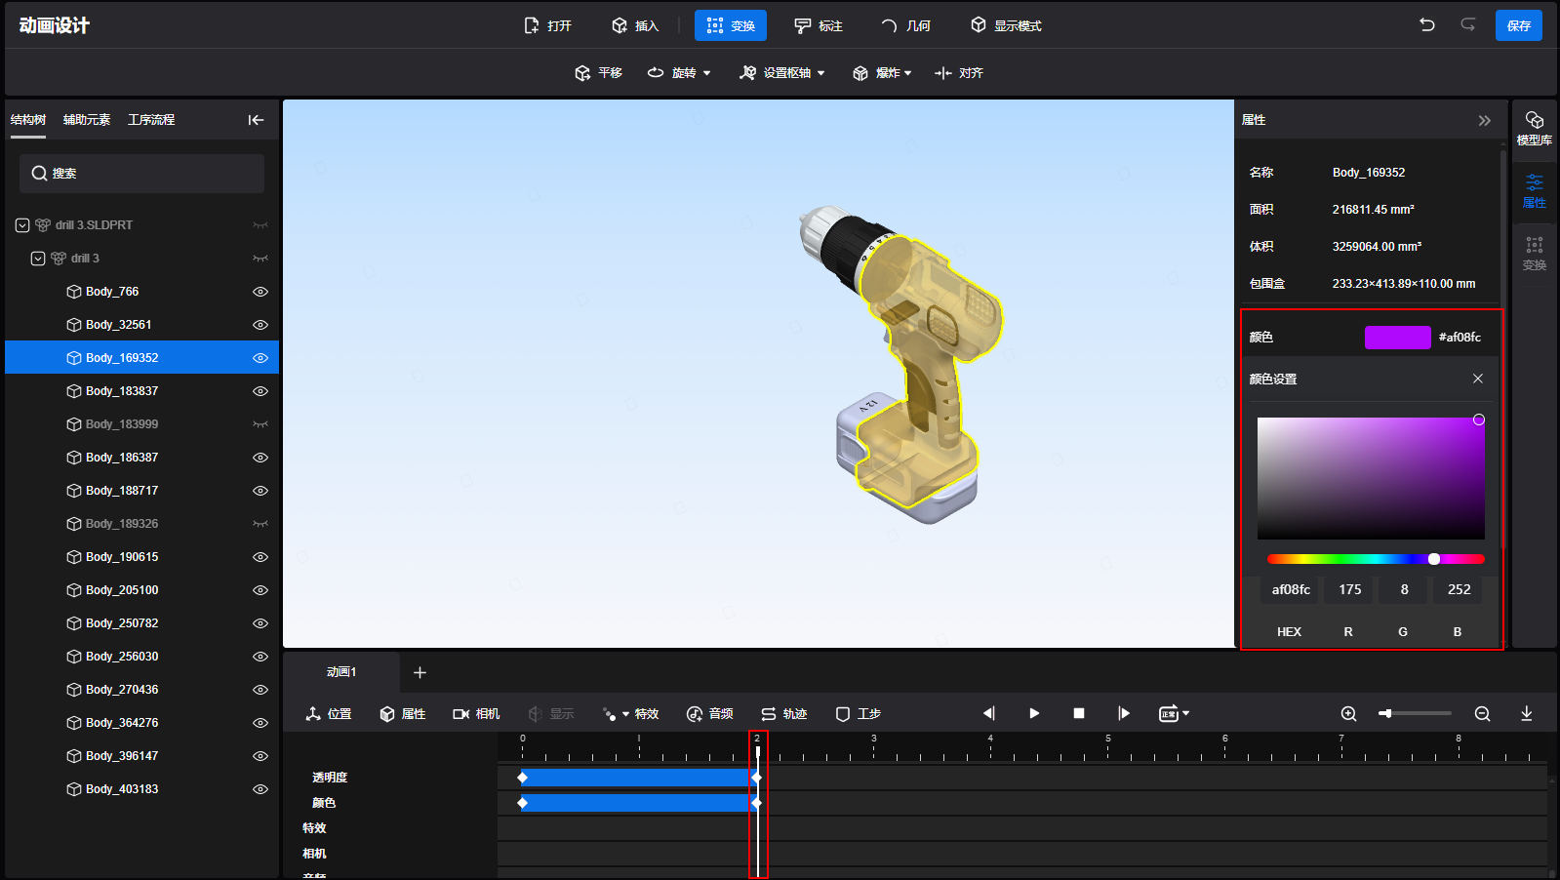Open the 标注 annotation menu
Image resolution: width=1560 pixels, height=880 pixels.
[819, 25]
